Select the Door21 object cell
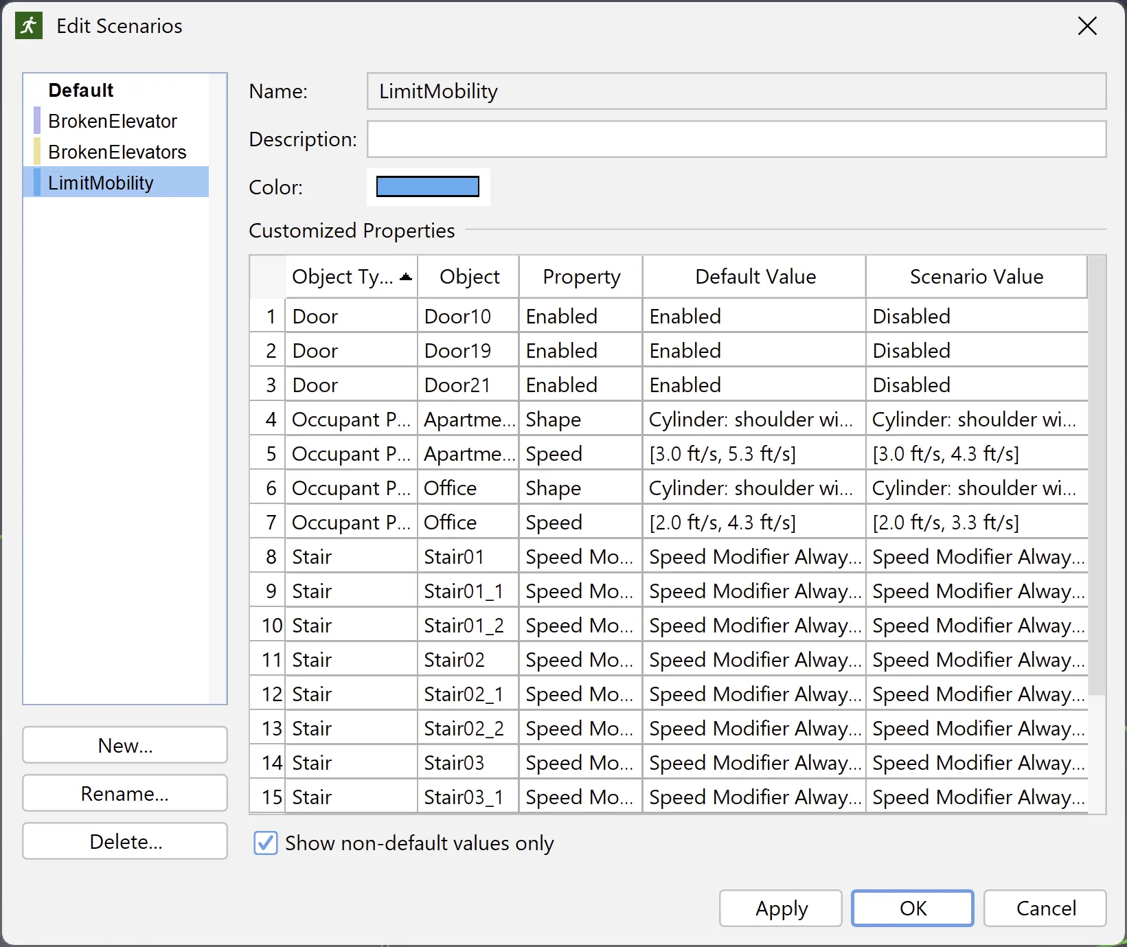 point(468,385)
